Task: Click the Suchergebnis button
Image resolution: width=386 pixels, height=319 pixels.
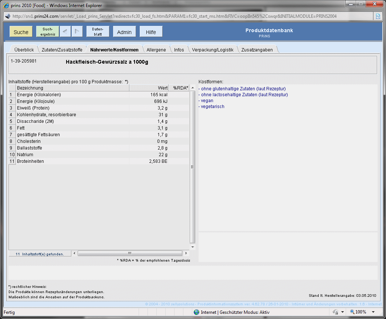Action: click(48, 31)
